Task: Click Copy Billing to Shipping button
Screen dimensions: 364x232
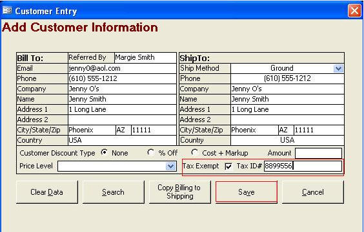Action: pos(179,192)
